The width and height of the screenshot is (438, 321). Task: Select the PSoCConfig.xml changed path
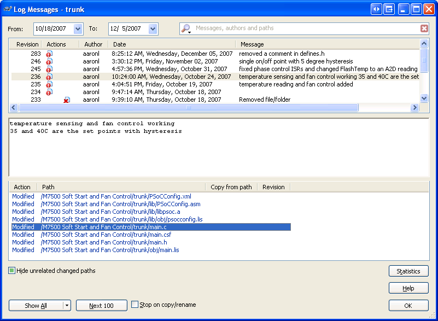point(116,196)
